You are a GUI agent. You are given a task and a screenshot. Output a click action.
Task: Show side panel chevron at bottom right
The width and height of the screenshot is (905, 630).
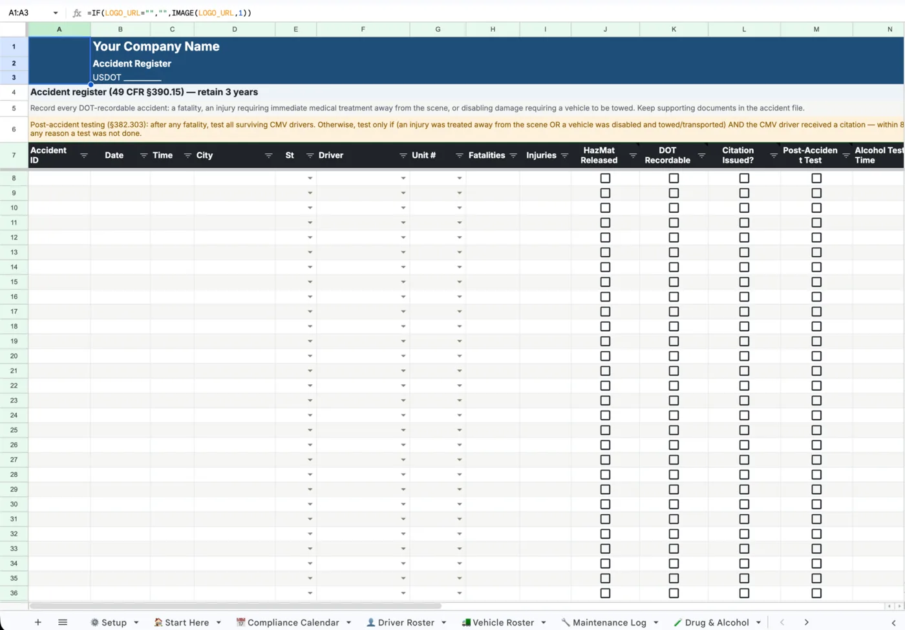tap(893, 622)
